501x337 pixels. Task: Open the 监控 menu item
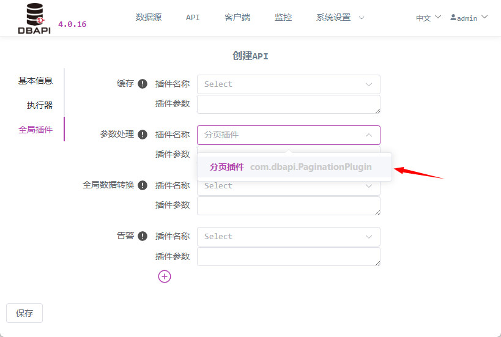pos(283,17)
